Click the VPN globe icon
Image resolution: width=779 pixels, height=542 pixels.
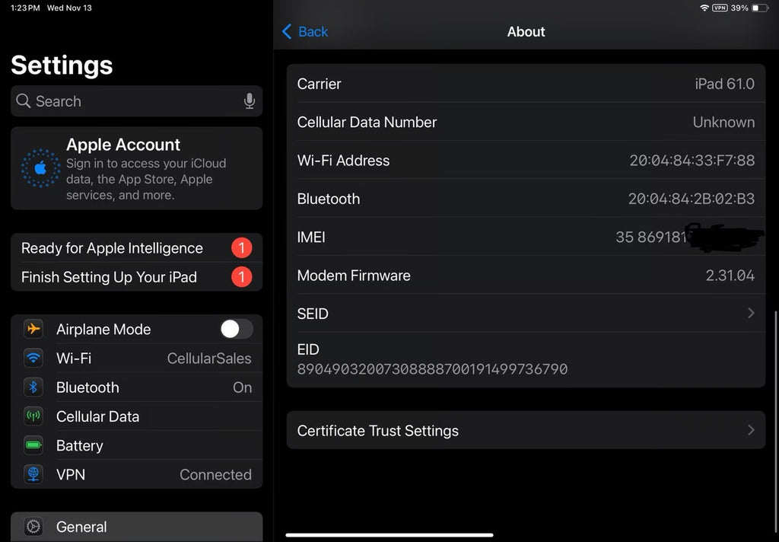tap(33, 474)
